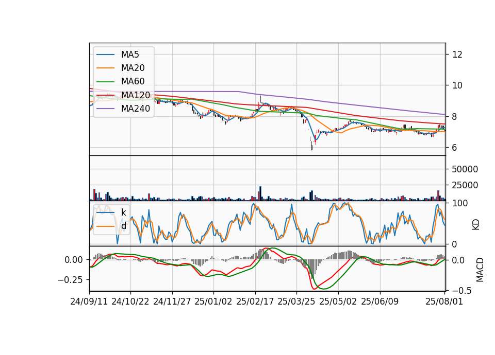Click the MACD axis title

click(480, 270)
